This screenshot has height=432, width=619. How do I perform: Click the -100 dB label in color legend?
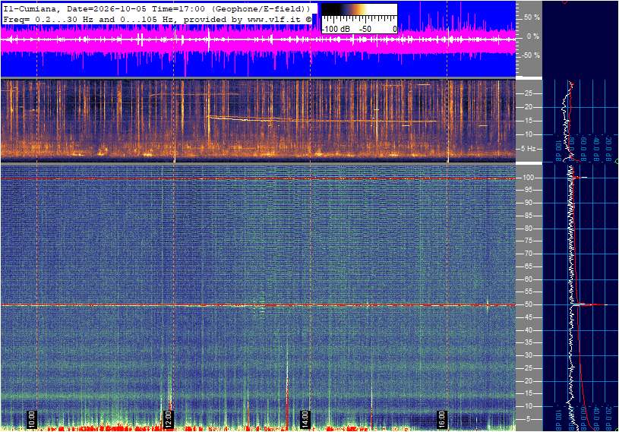pos(336,29)
